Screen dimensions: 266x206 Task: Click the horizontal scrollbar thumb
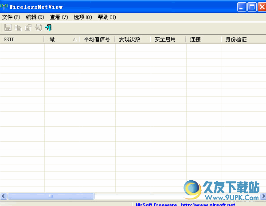(51, 196)
